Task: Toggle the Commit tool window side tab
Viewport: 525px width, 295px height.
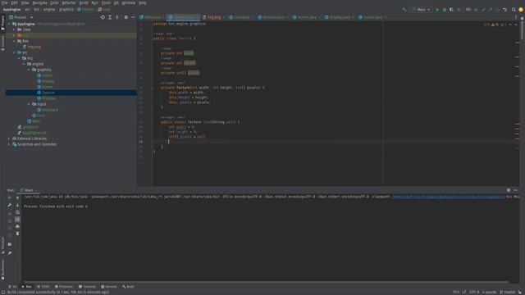Action: click(2, 43)
